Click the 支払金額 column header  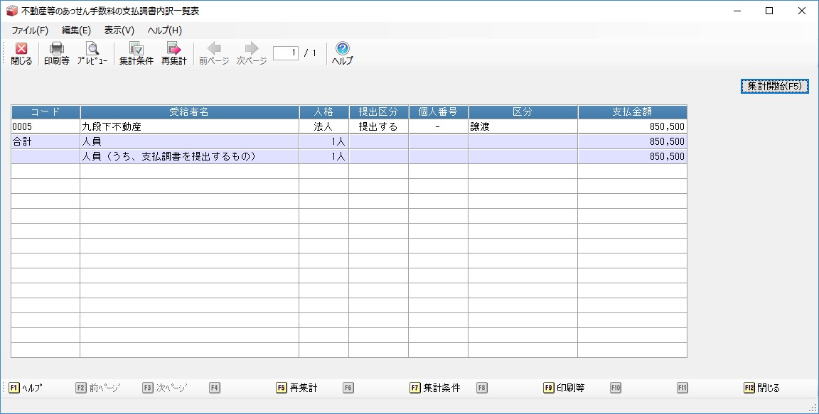[x=632, y=112]
